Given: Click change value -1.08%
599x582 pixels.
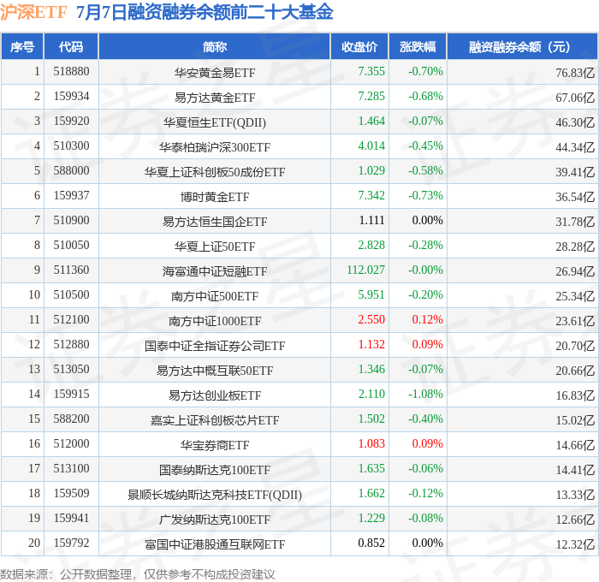Looking at the screenshot, I should (425, 395).
